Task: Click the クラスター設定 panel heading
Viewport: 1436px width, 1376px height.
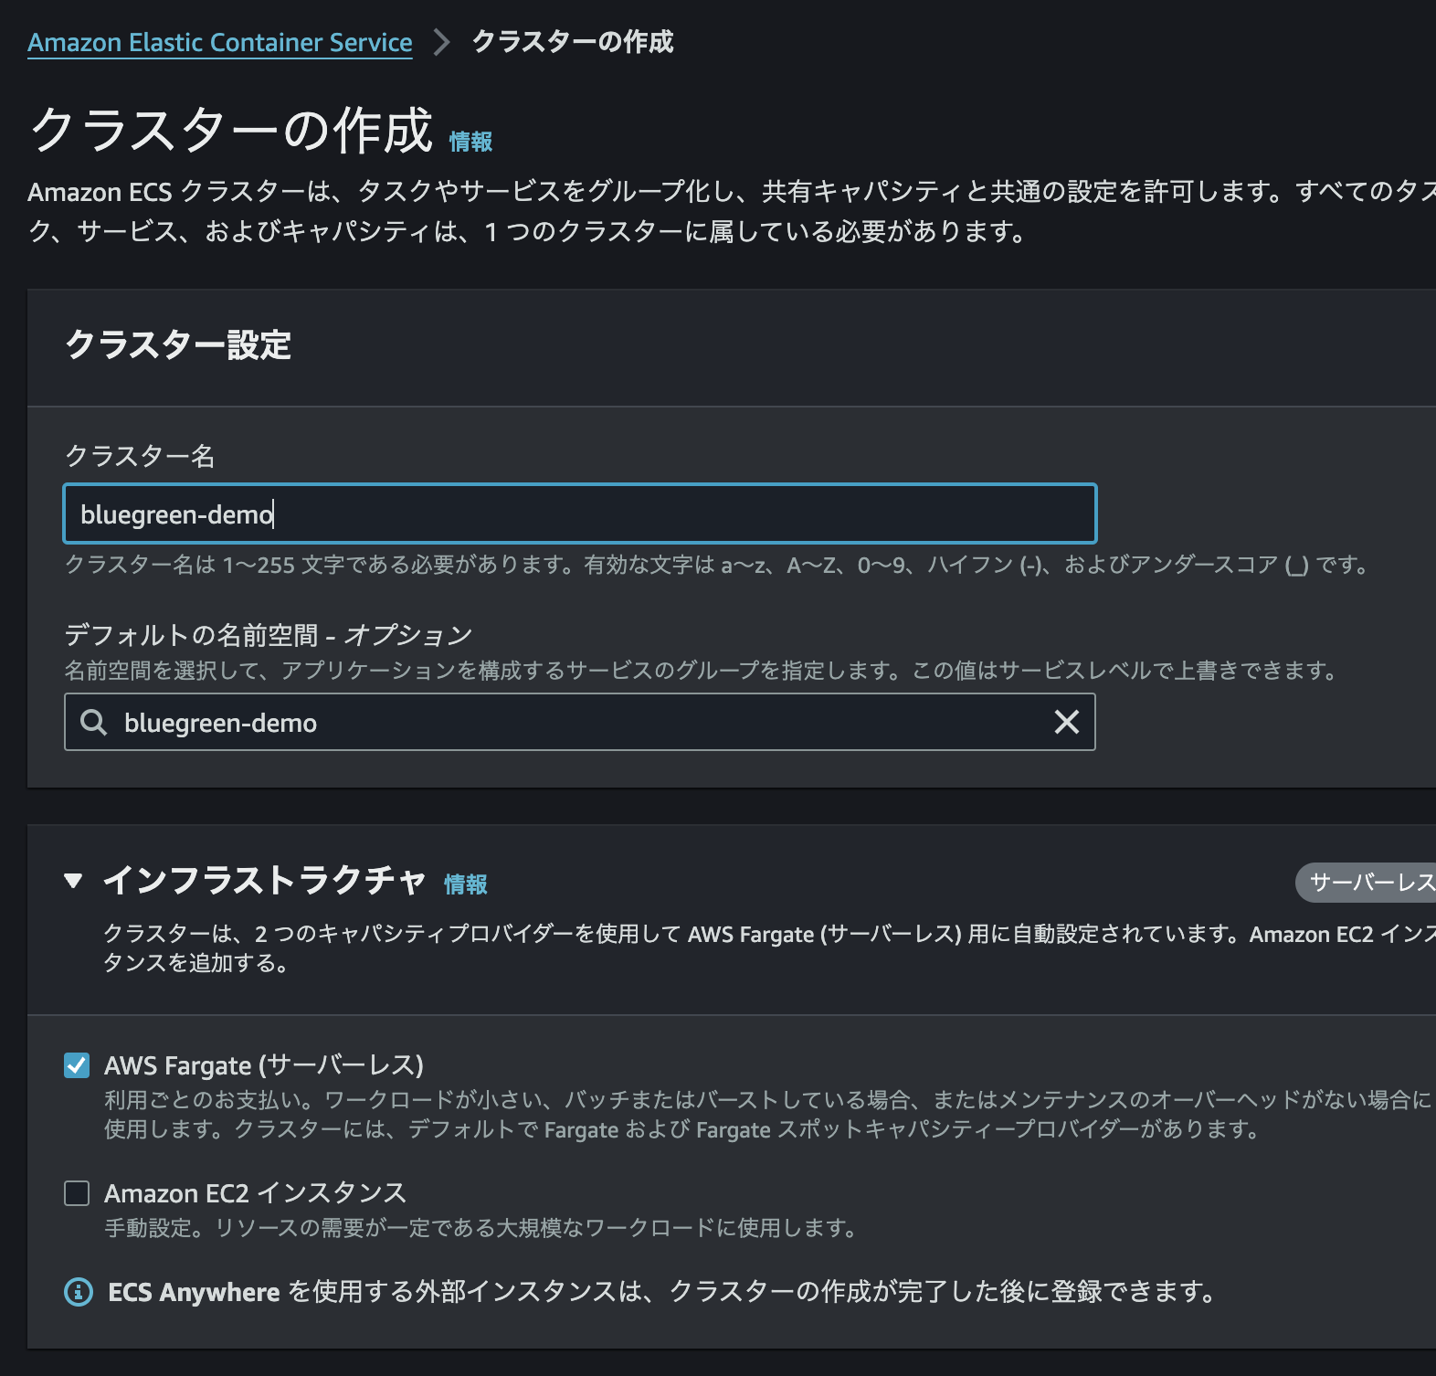Action: tap(178, 345)
